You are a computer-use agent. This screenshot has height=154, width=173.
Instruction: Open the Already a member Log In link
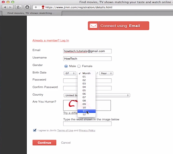(51, 40)
